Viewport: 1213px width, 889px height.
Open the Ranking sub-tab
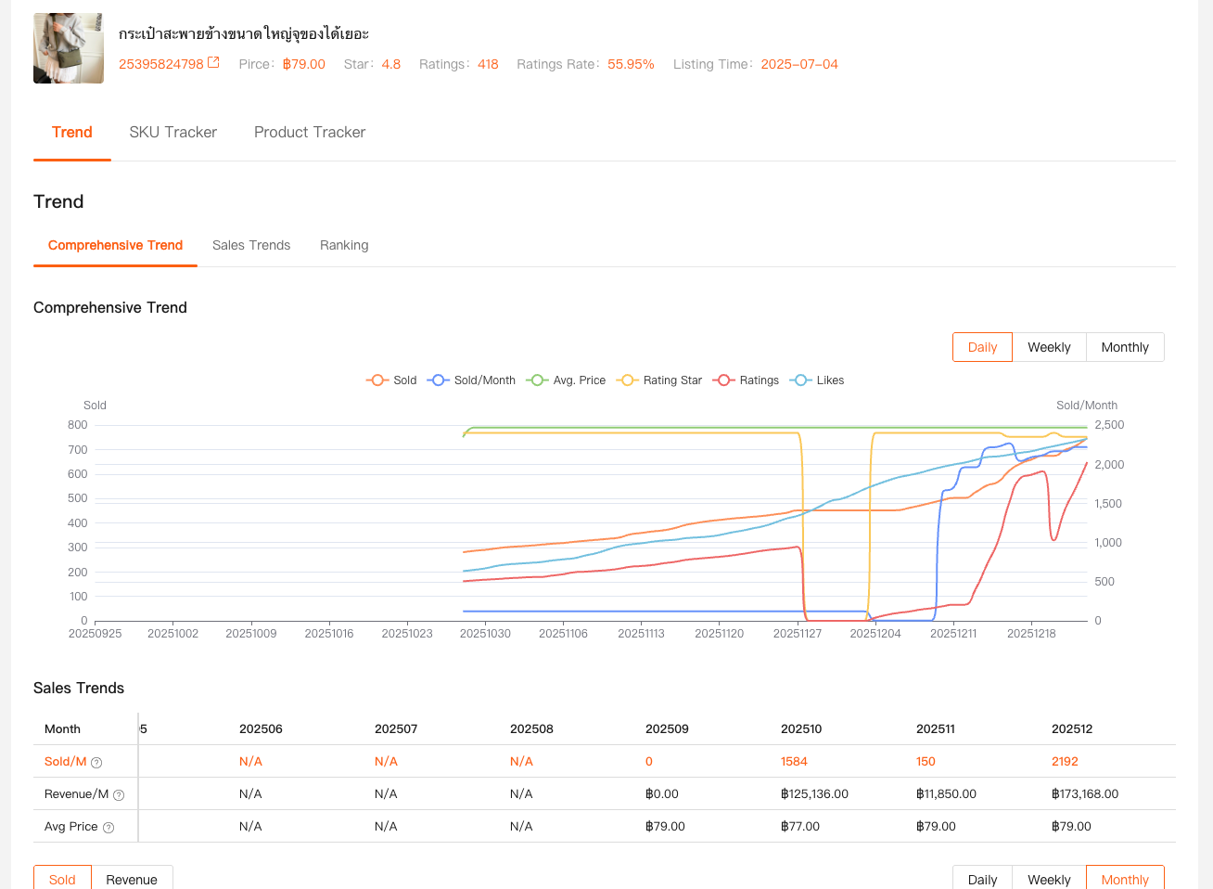pyautogui.click(x=344, y=246)
